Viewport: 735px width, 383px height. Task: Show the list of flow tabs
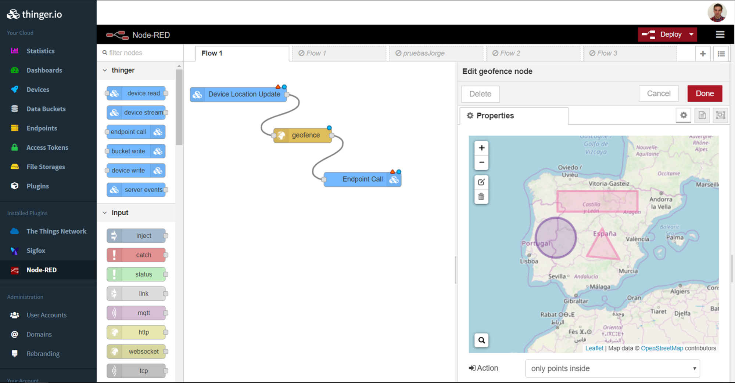click(x=721, y=54)
